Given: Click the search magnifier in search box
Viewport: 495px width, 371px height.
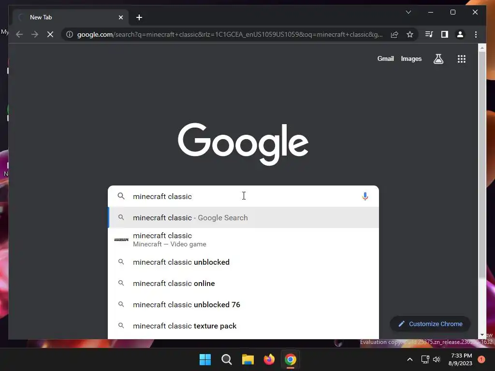Looking at the screenshot, I should click(x=121, y=196).
